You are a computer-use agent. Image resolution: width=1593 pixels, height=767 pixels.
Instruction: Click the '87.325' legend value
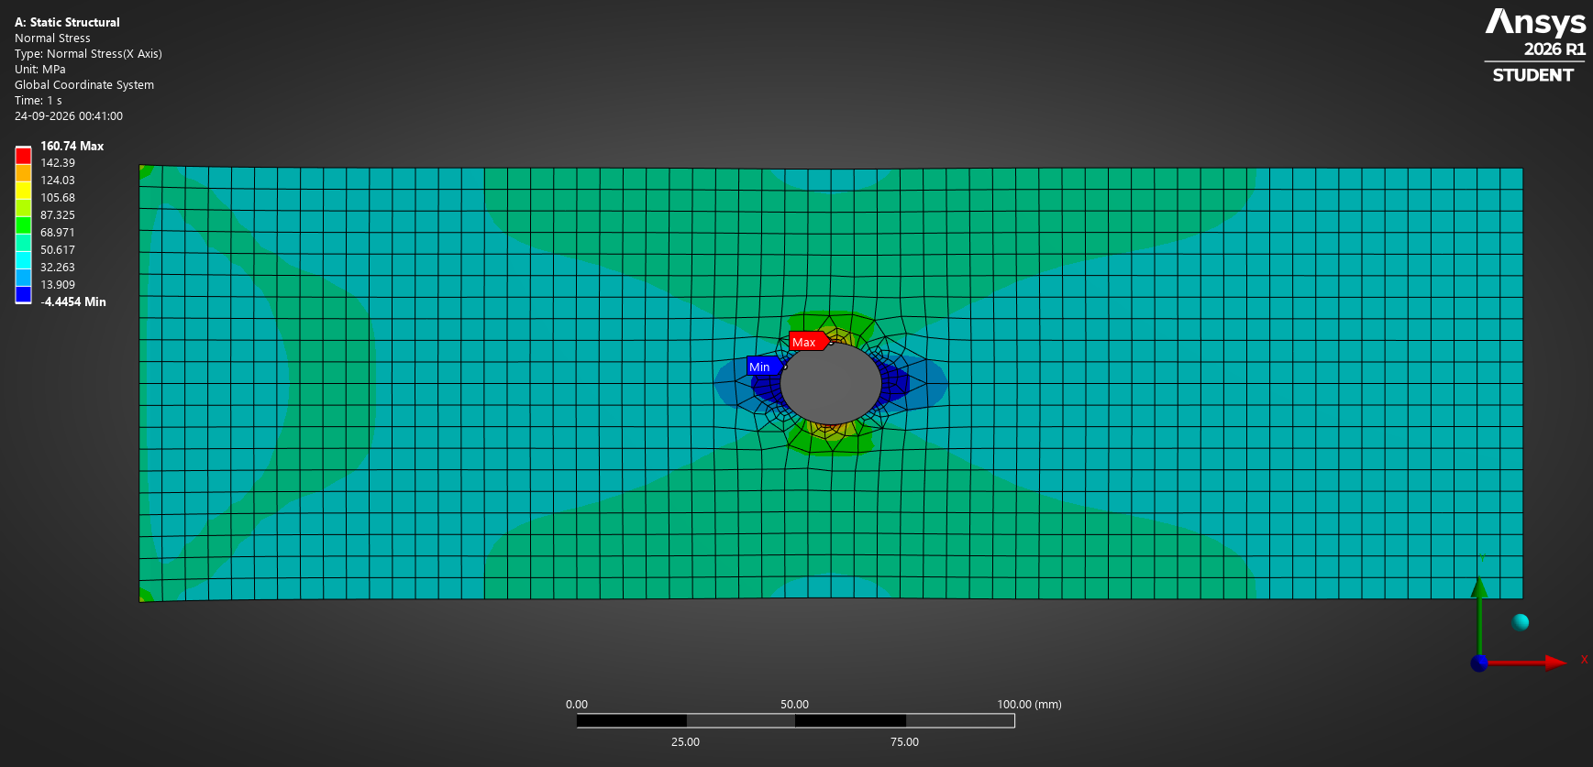pyautogui.click(x=58, y=215)
